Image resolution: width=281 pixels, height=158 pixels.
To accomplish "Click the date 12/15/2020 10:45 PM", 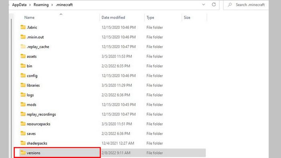I will (x=118, y=105).
